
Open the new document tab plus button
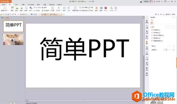(64, 14)
